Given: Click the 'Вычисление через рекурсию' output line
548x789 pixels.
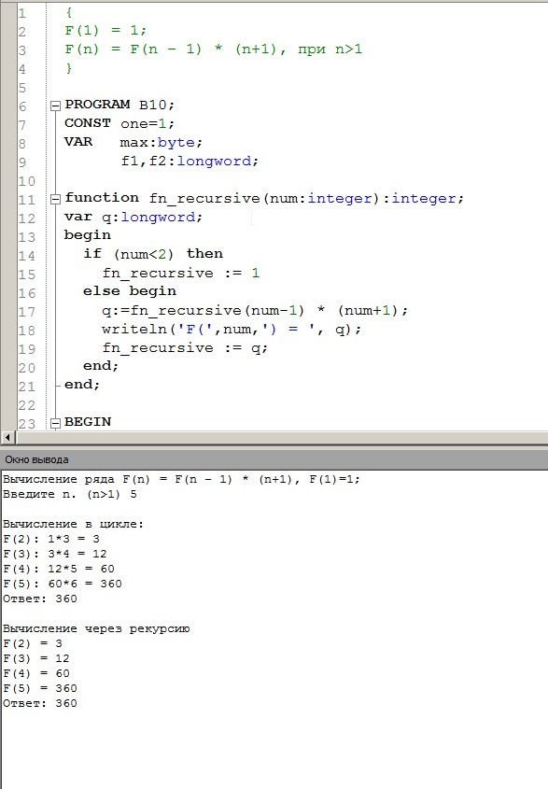Looking at the screenshot, I should click(96, 628).
